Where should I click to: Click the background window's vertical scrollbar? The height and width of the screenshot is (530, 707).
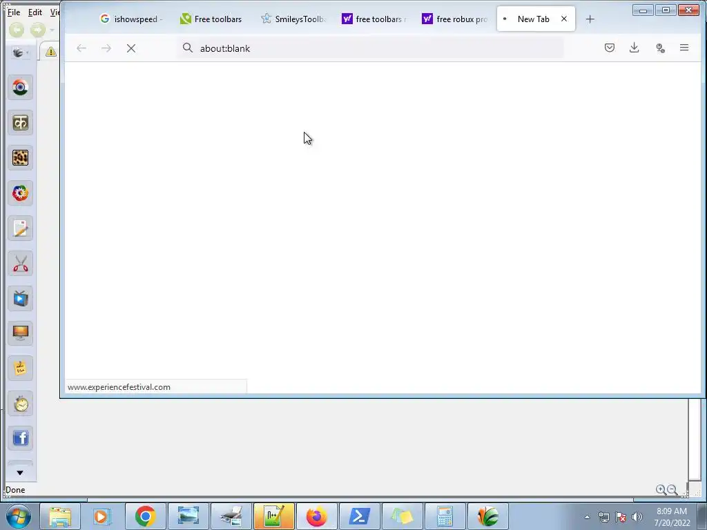(695, 440)
